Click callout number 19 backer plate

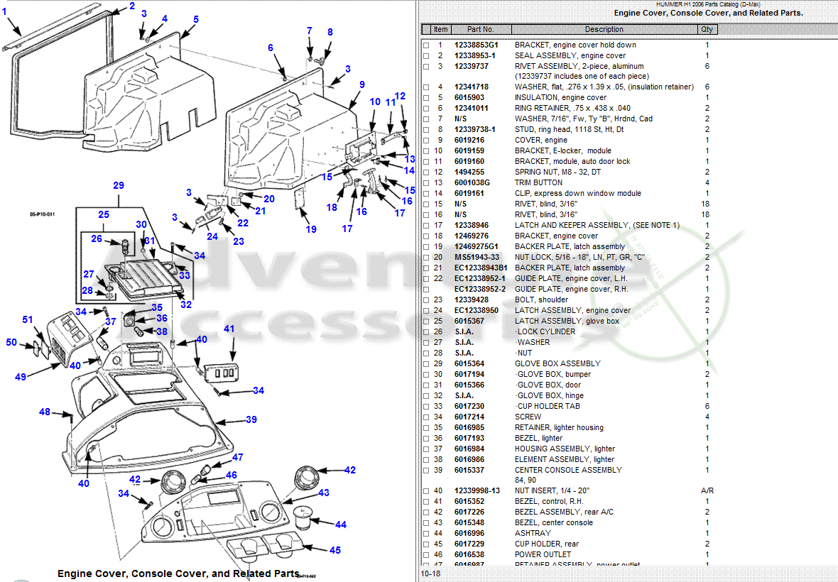coord(311,229)
